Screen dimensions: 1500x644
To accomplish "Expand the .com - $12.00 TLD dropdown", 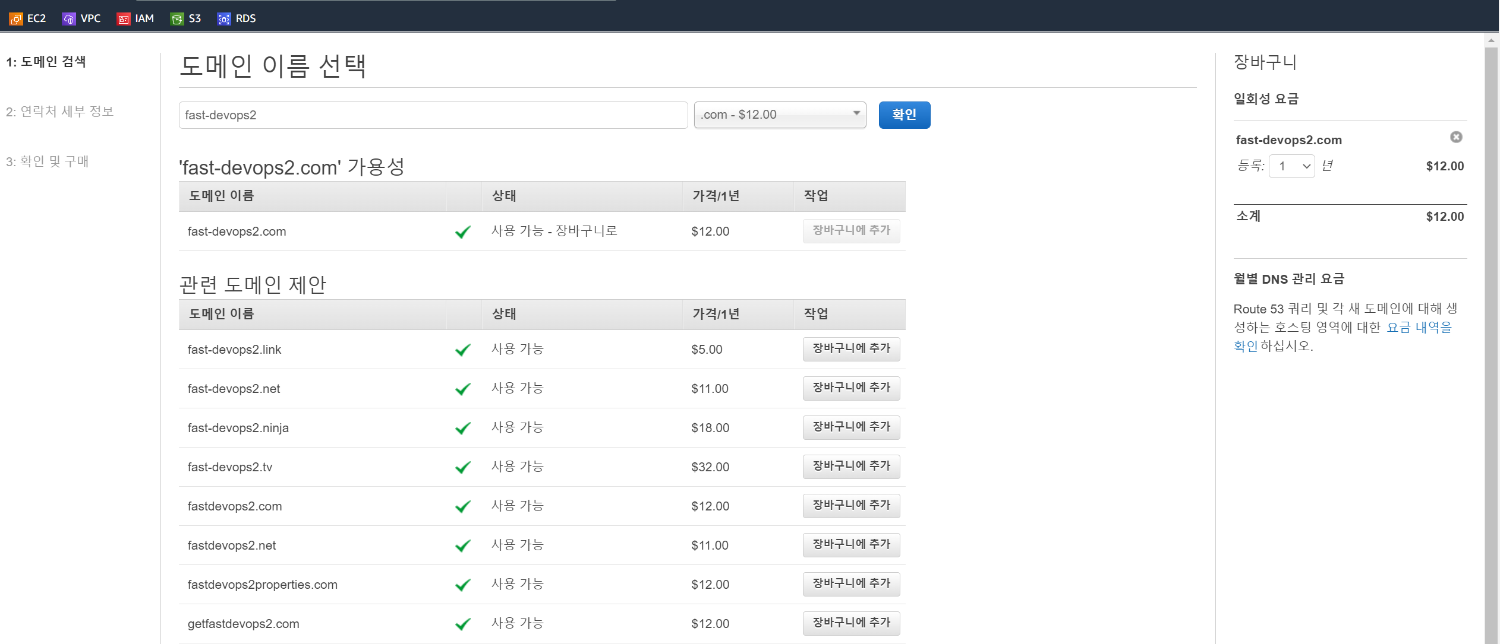I will (x=779, y=115).
